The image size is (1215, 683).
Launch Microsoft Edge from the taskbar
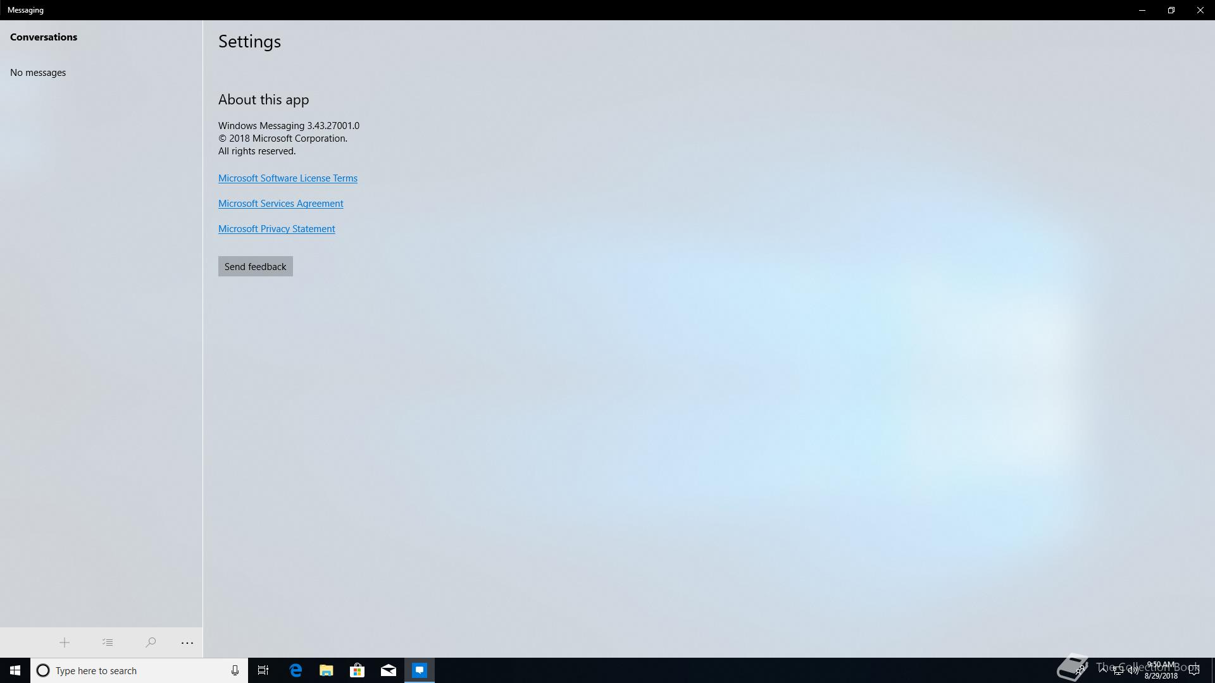296,670
